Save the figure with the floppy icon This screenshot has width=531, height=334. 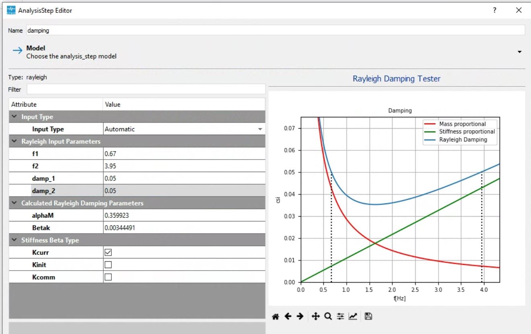click(368, 317)
